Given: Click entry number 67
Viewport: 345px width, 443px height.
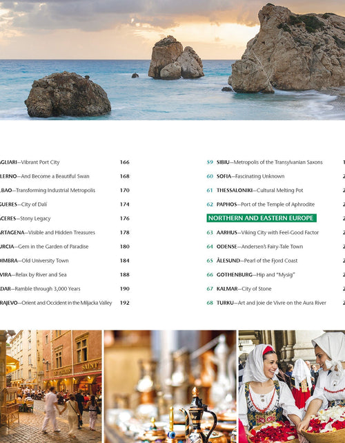Looking at the screenshot, I should click(x=210, y=289).
